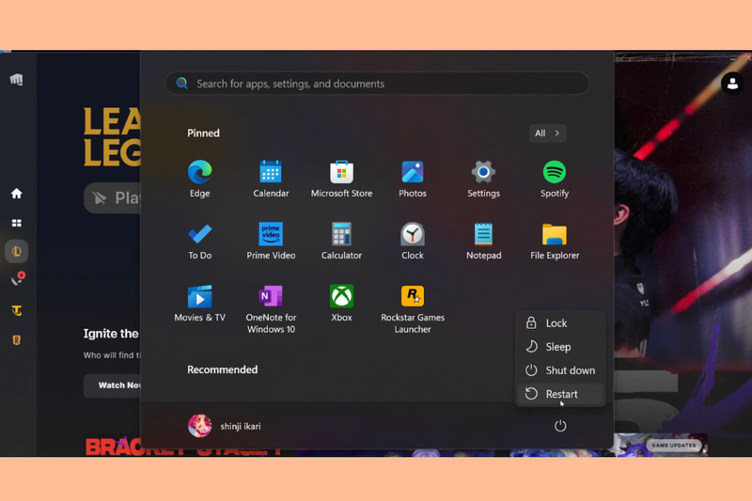752x501 pixels.
Task: Open the To Do app
Action: [199, 242]
